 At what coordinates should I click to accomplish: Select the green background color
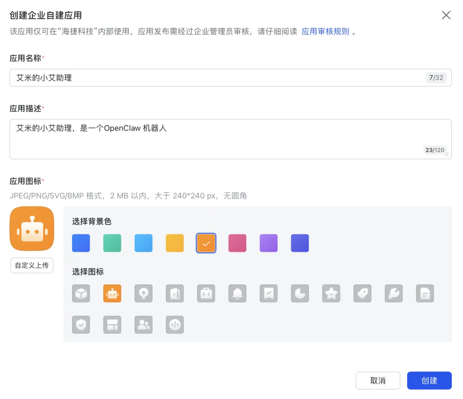pyautogui.click(x=112, y=243)
